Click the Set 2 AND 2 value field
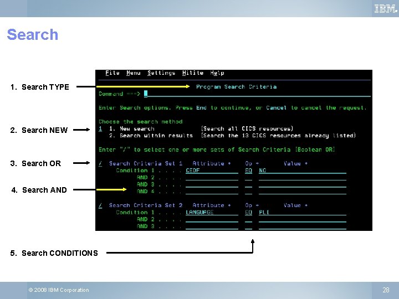 (303, 219)
